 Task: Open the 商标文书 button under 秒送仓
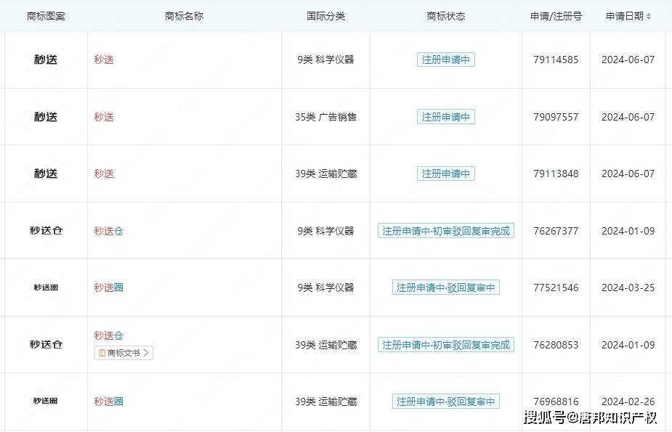(124, 353)
